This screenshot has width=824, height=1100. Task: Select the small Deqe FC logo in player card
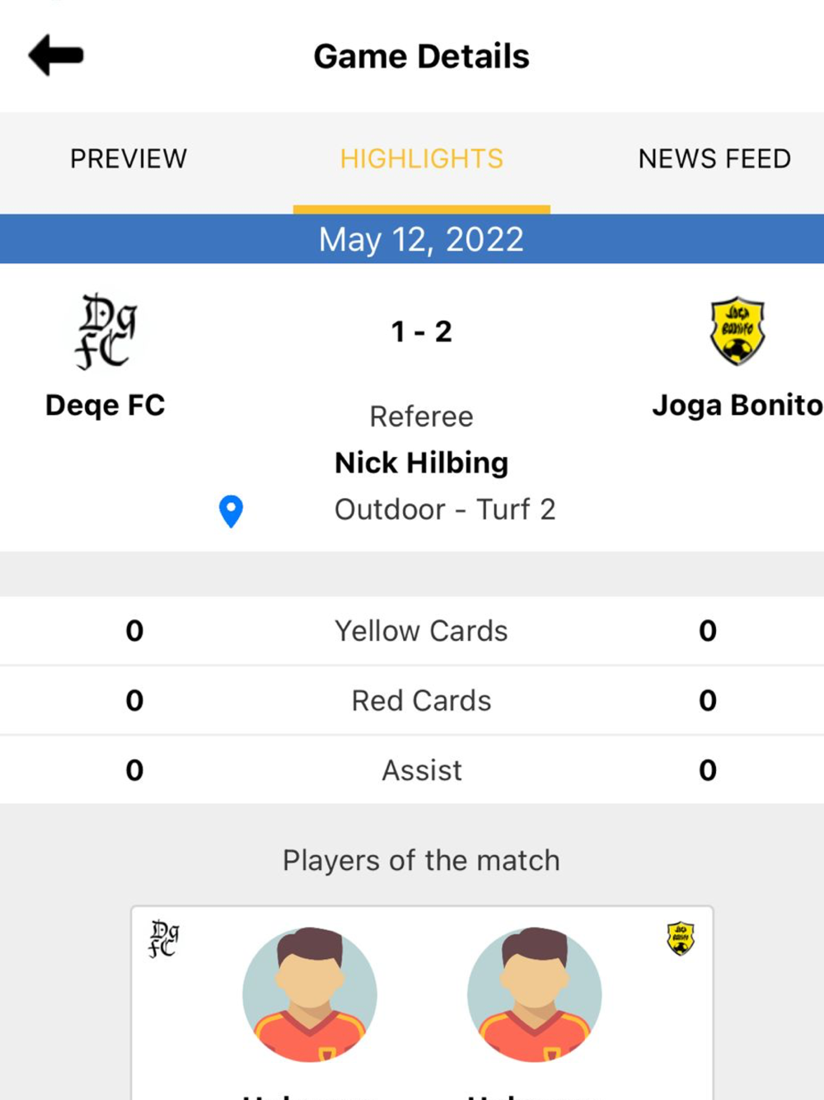click(x=163, y=939)
